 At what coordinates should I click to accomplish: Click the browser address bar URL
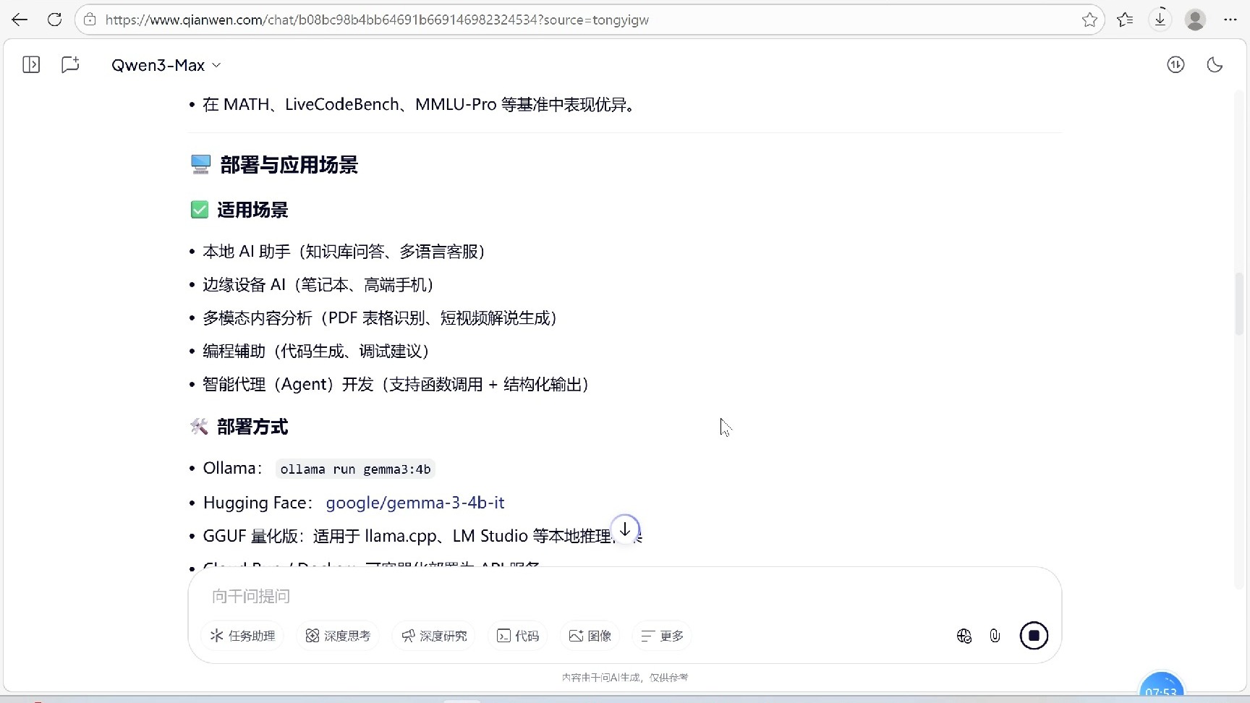point(377,20)
